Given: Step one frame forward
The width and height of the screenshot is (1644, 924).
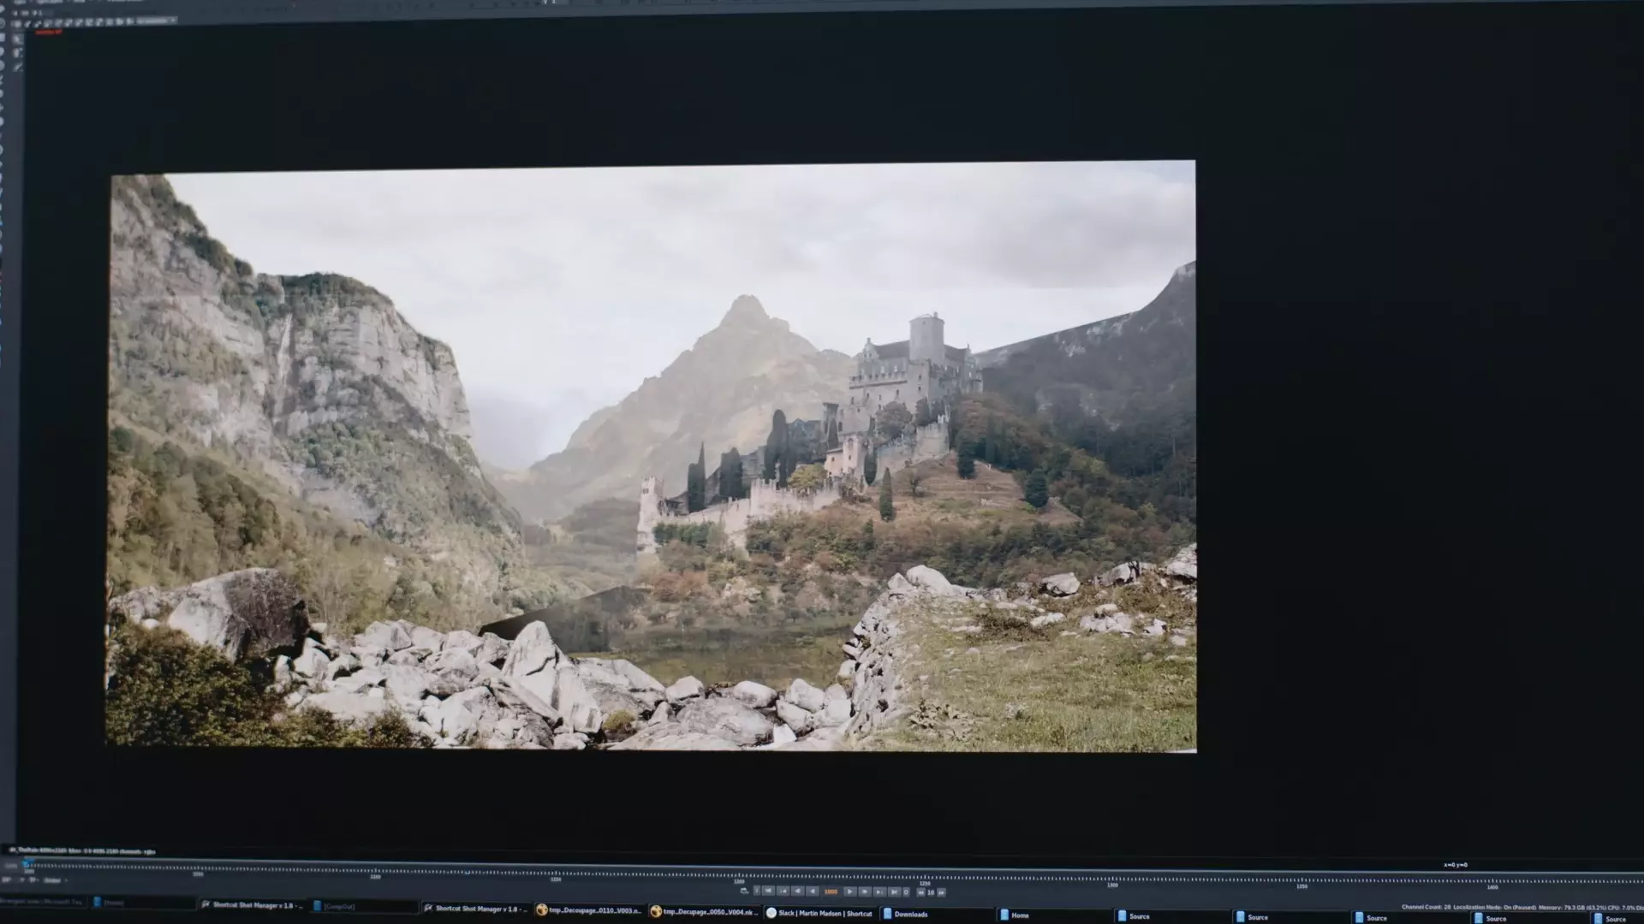Looking at the screenshot, I should tap(865, 891).
